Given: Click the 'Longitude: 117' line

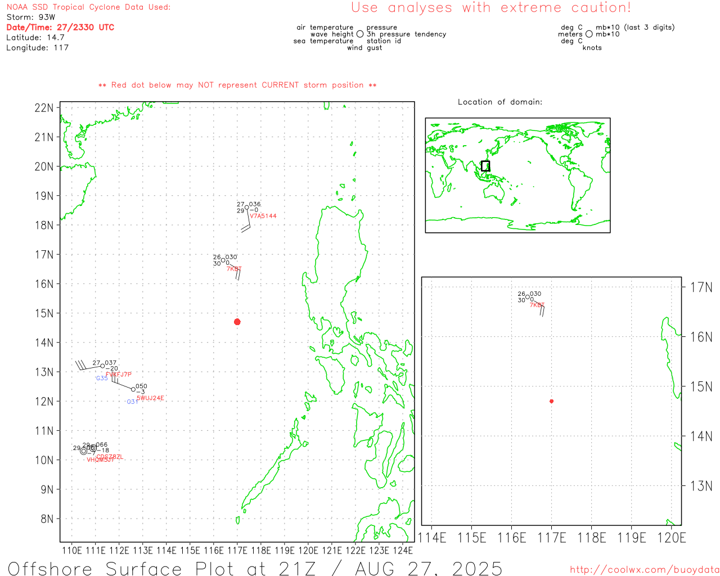Looking at the screenshot, I should (38, 48).
